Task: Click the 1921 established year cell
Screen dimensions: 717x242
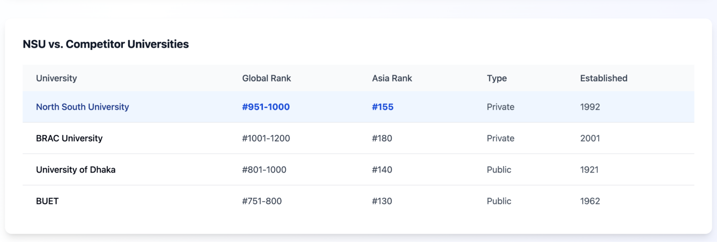Action: (589, 170)
